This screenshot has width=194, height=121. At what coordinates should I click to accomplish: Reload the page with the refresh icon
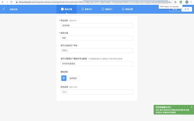tap(12, 2)
